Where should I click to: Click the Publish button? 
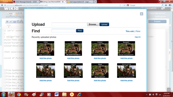pos(157,22)
